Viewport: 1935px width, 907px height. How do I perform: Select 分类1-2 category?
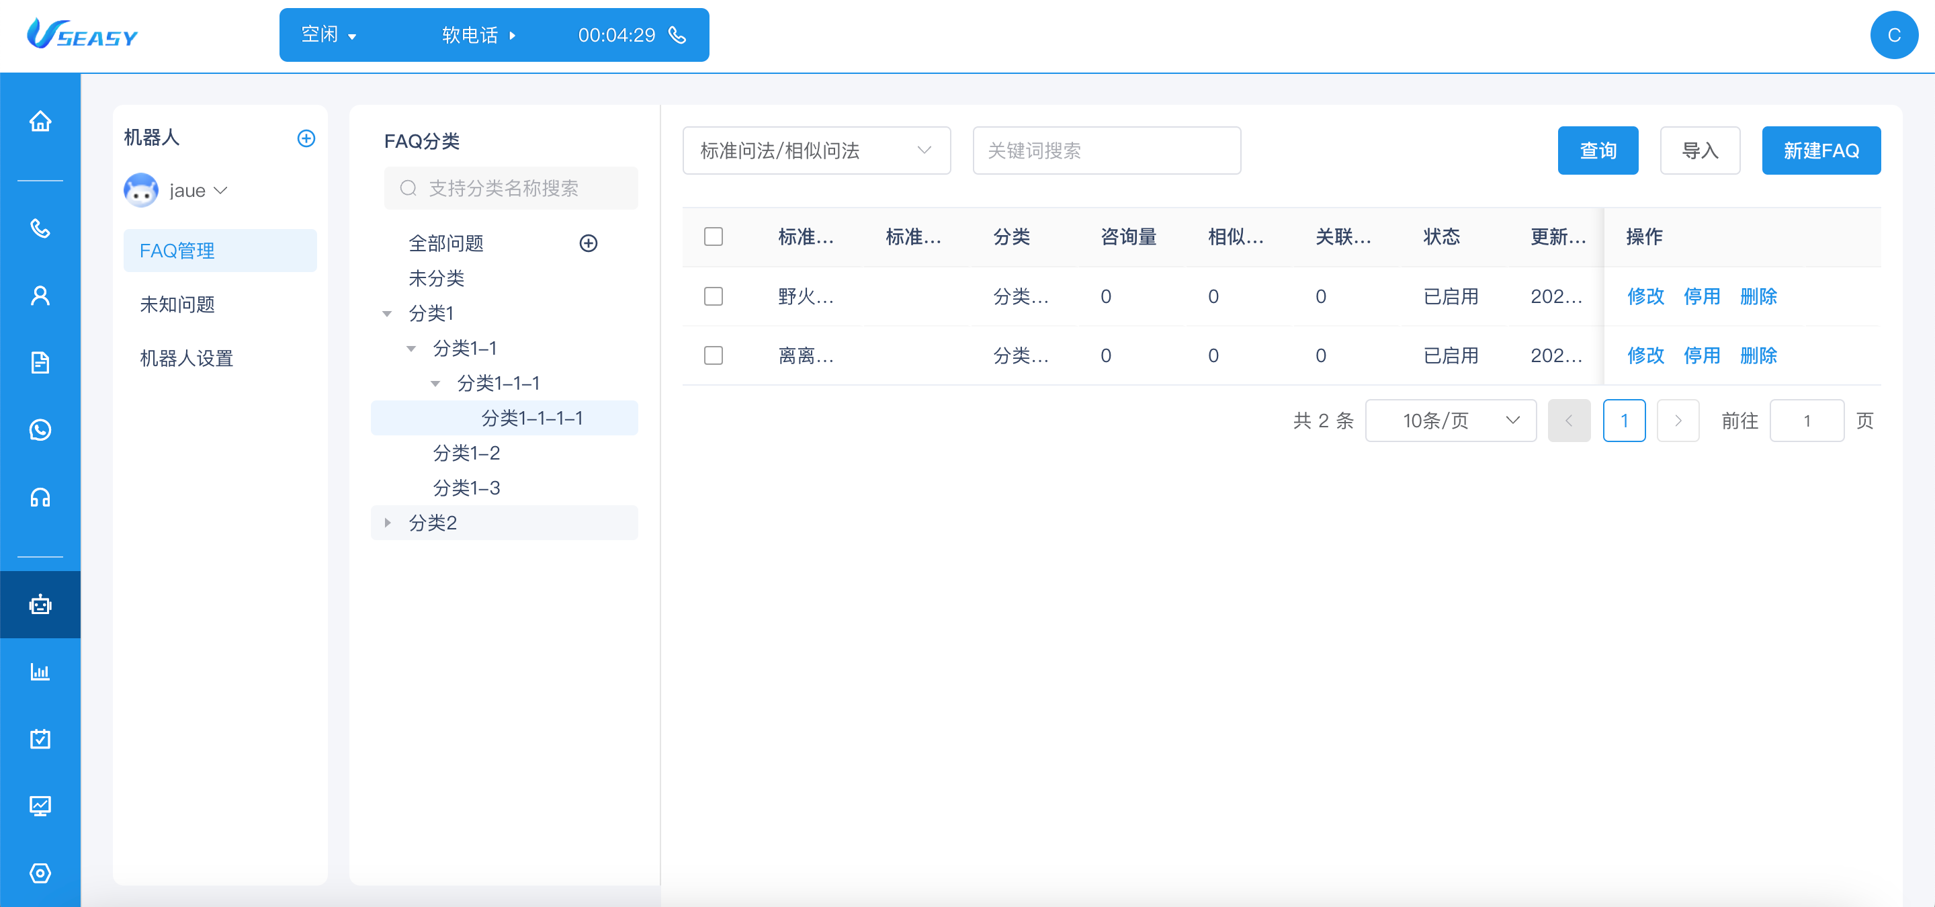[x=466, y=453]
